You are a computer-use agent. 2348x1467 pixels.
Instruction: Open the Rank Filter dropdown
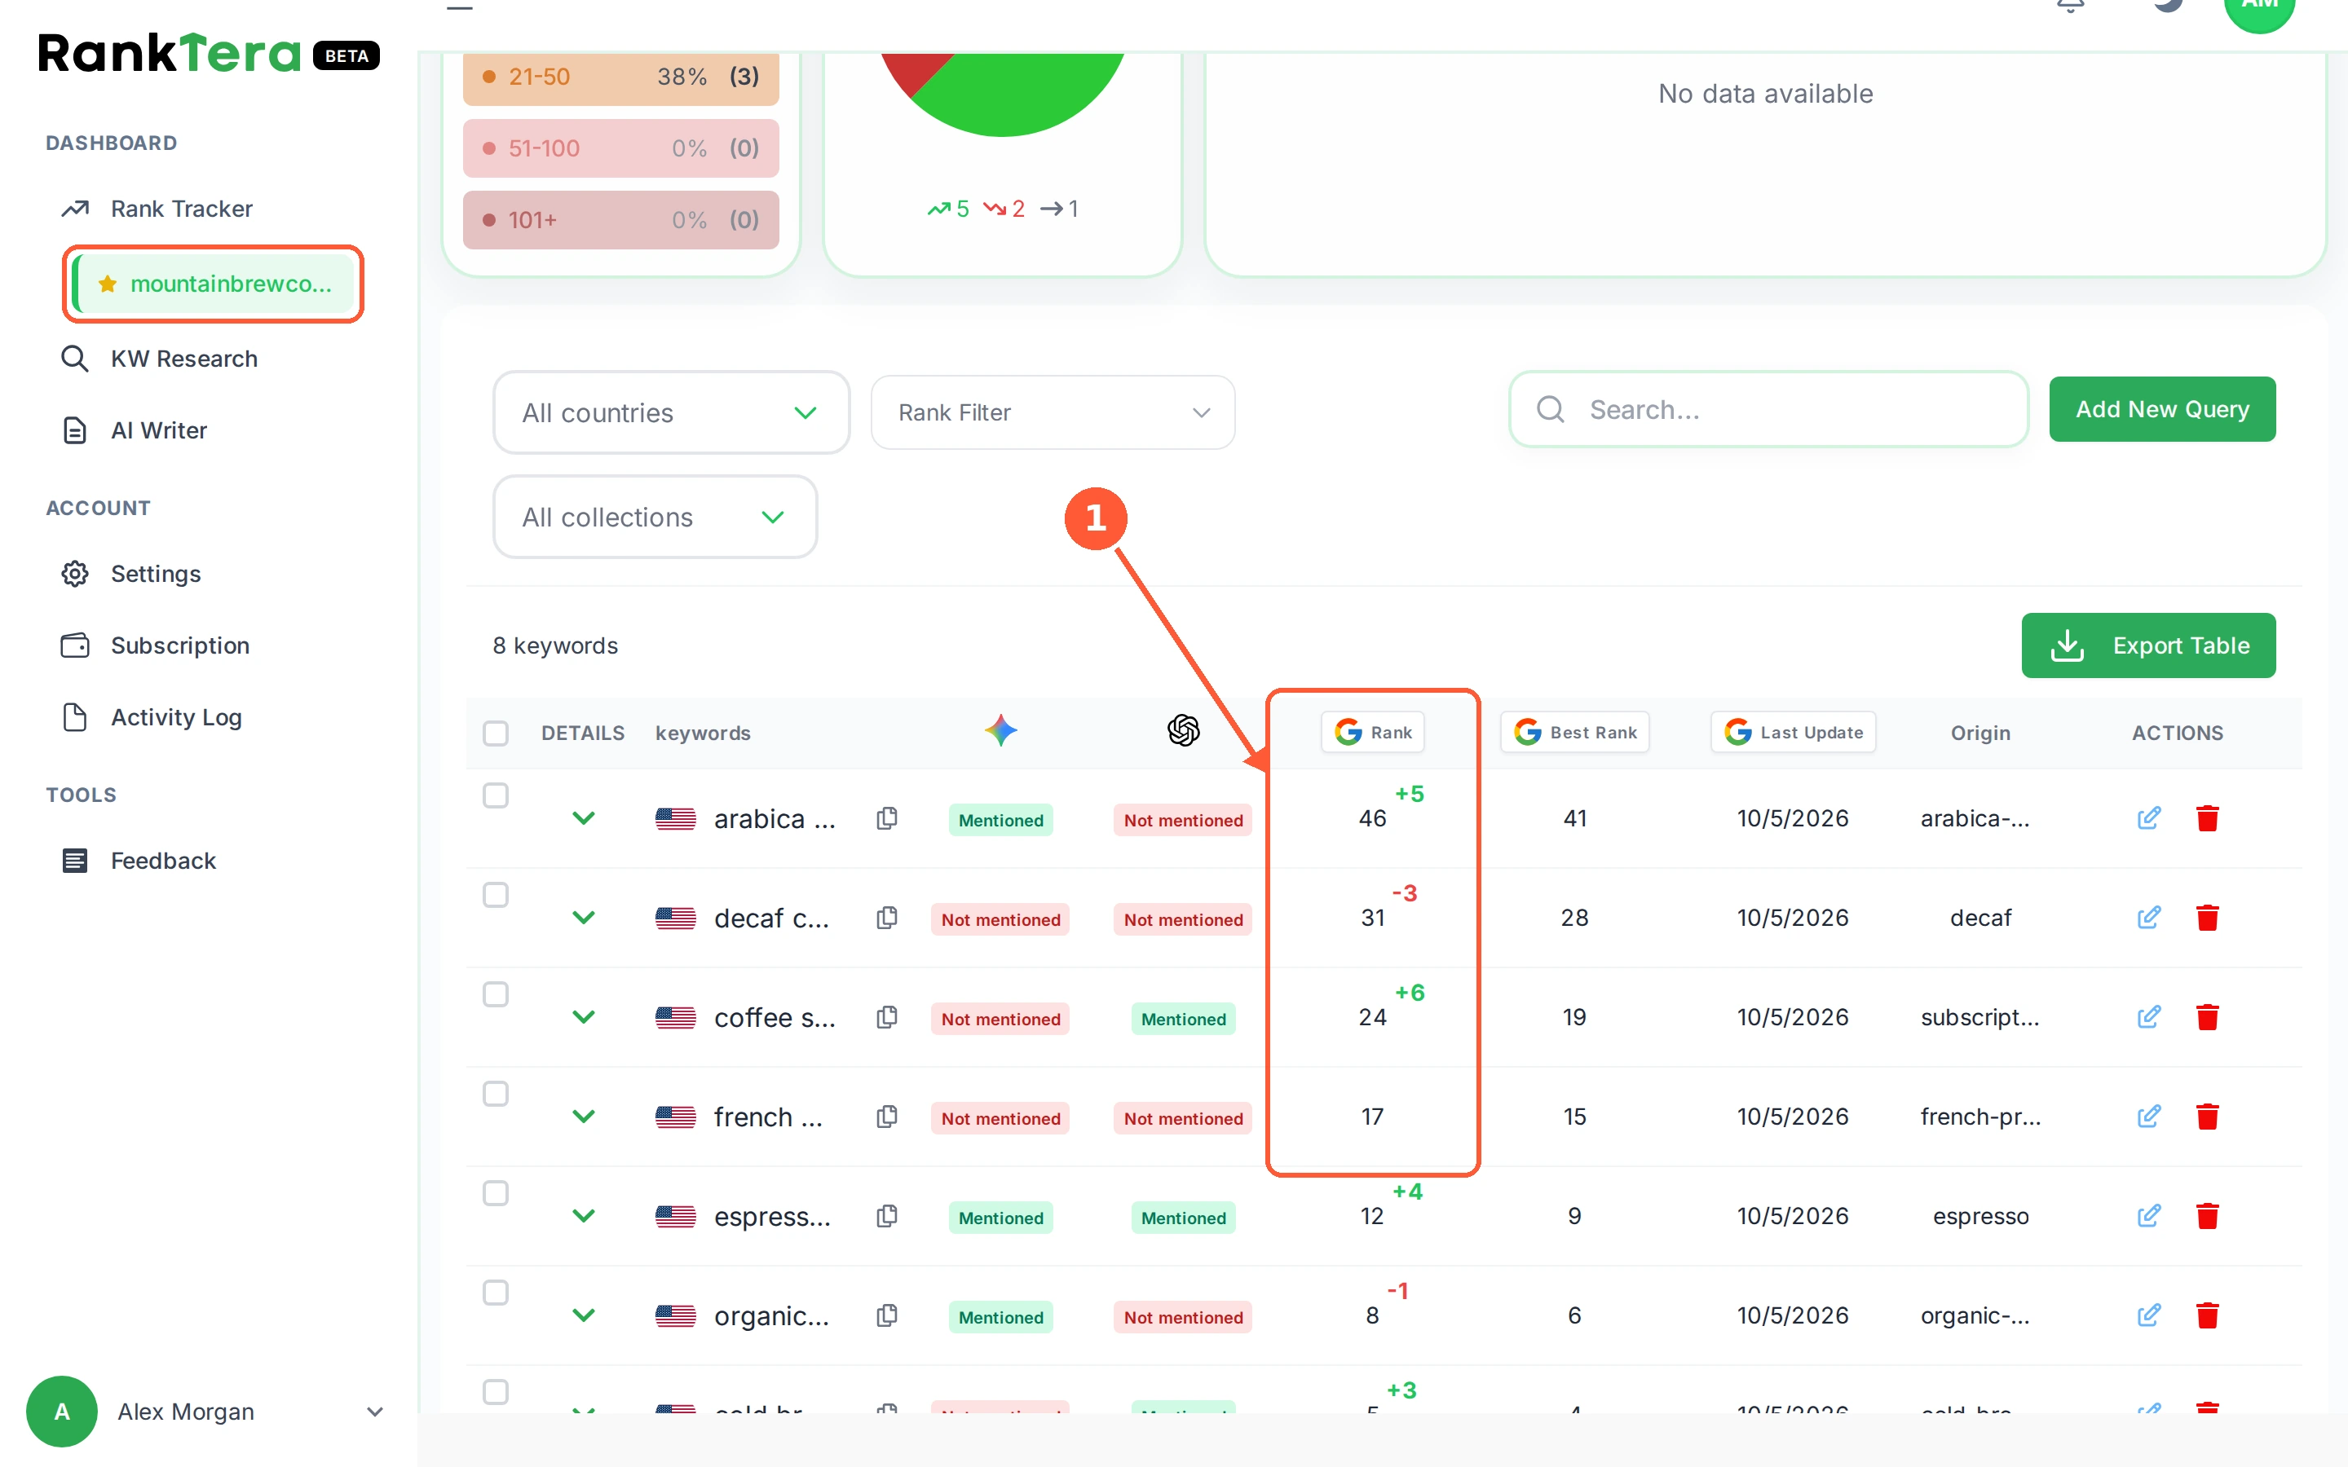pos(1053,412)
